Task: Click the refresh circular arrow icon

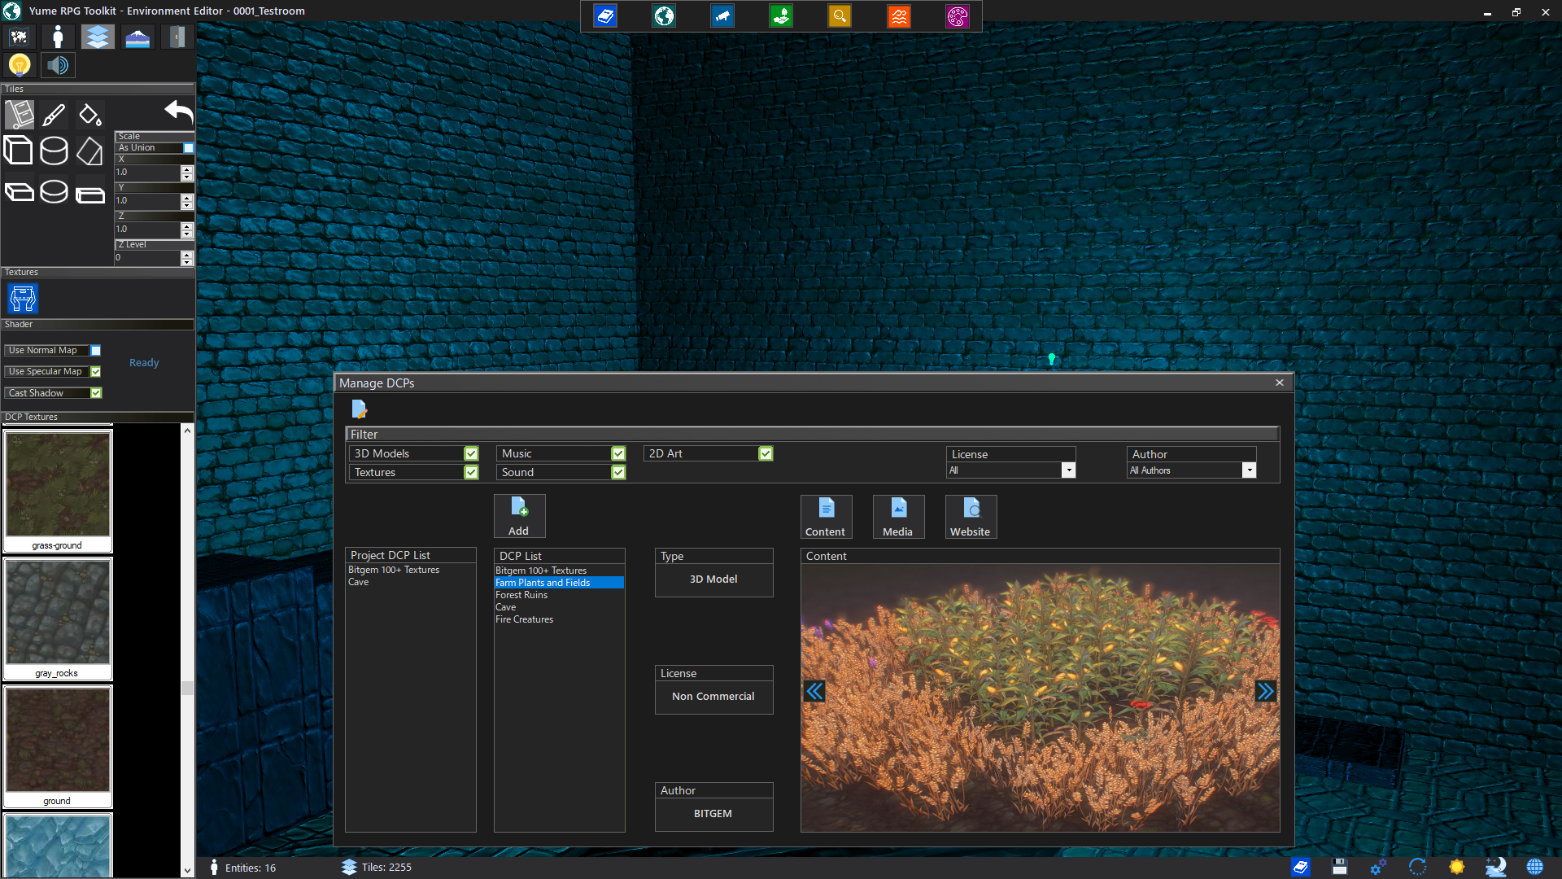Action: tap(1417, 867)
